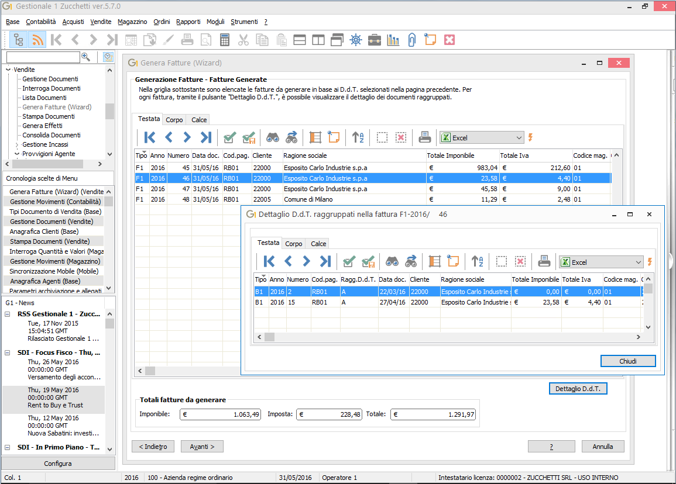Go to first record in Genera Fatture grid
Viewport: 676px width, 484px height.
[150, 137]
